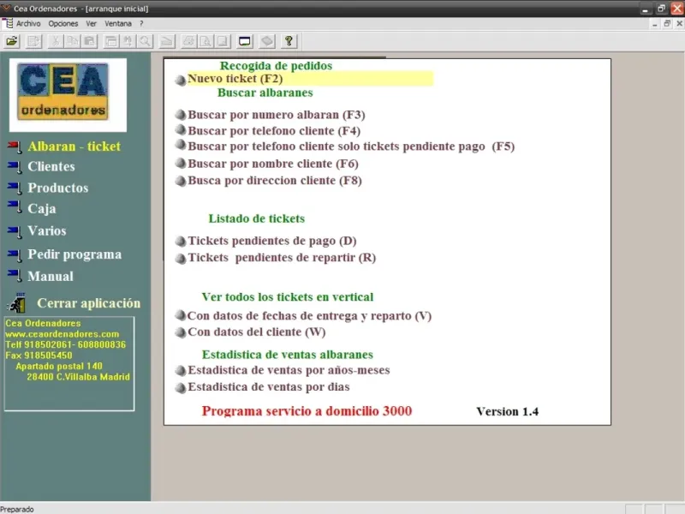Choose Buscar por numero albaran (F3)
685x514 pixels.
pos(276,115)
